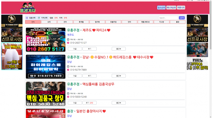The height and width of the screenshot is (118, 213).
Task: Select the 오피 category tab
Action: coord(49,22)
